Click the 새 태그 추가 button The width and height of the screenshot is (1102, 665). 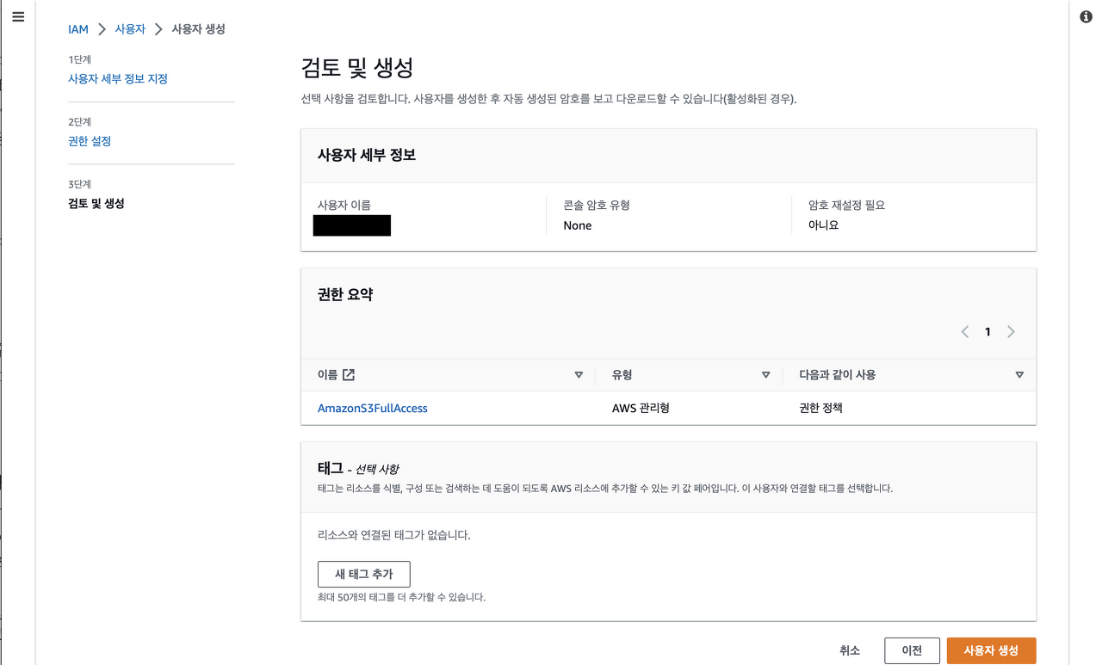click(364, 574)
